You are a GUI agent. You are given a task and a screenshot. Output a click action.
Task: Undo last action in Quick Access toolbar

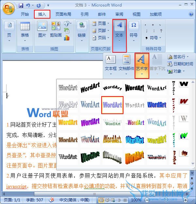[x=28, y=6]
